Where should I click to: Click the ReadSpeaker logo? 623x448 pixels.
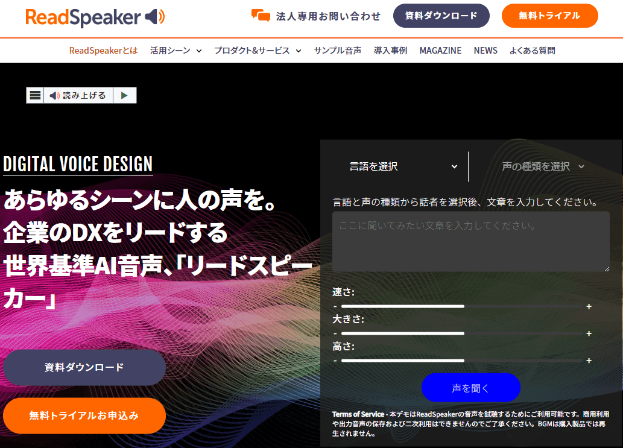95,17
